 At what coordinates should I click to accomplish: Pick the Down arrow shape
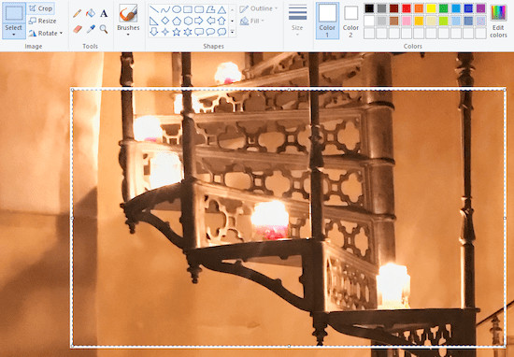point(154,32)
